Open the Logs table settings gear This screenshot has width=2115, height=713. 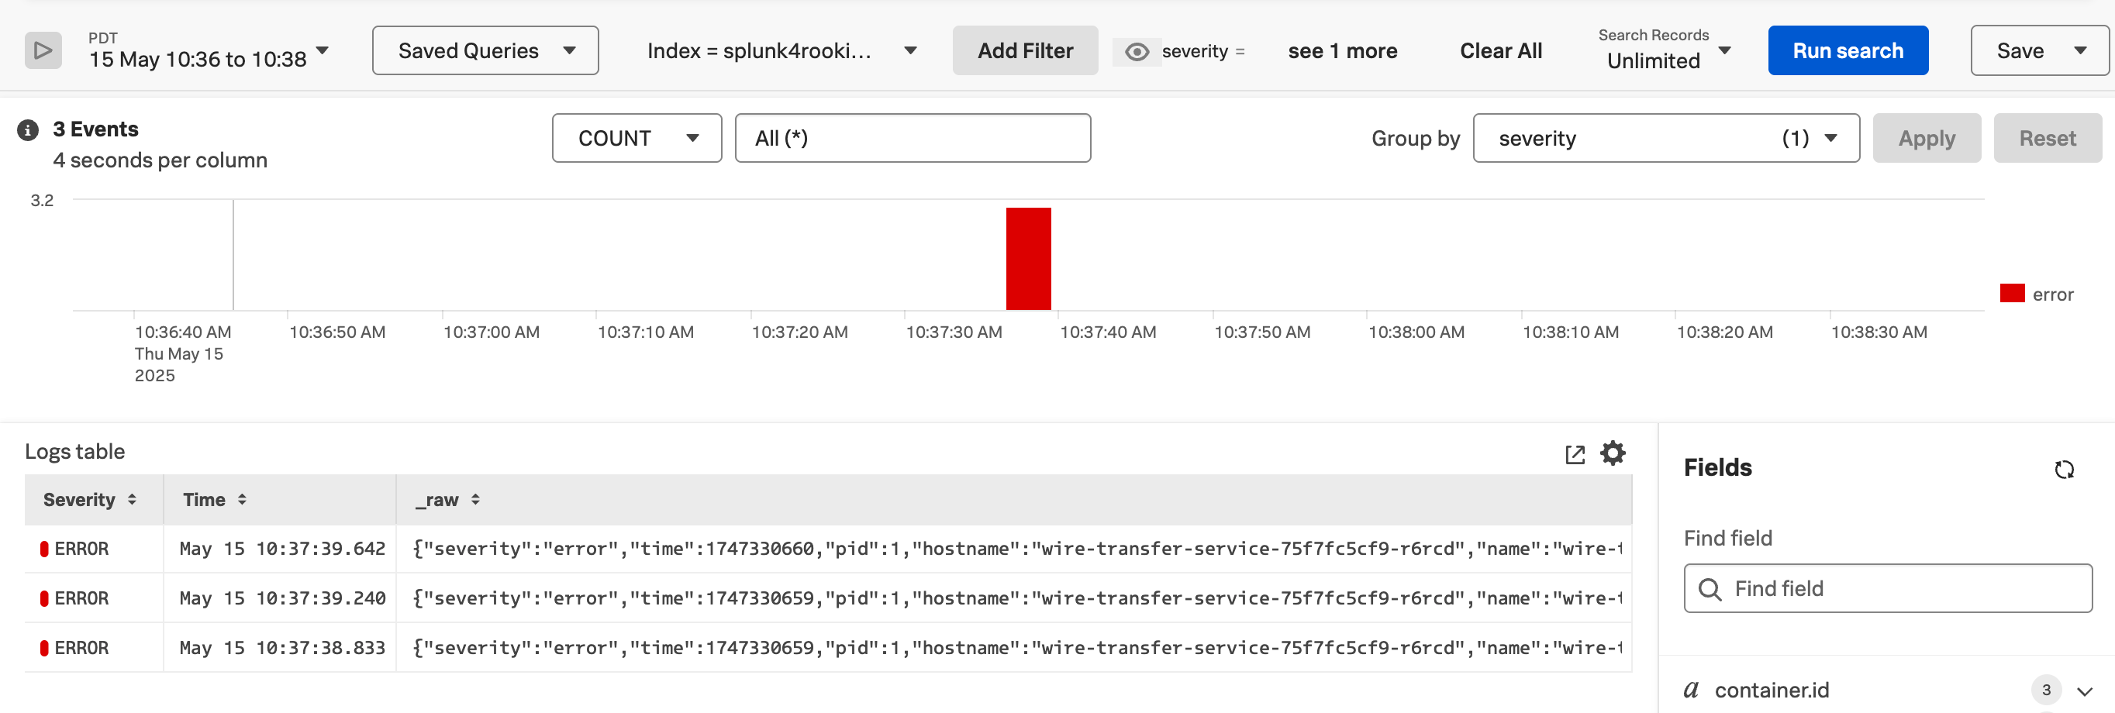coord(1613,453)
